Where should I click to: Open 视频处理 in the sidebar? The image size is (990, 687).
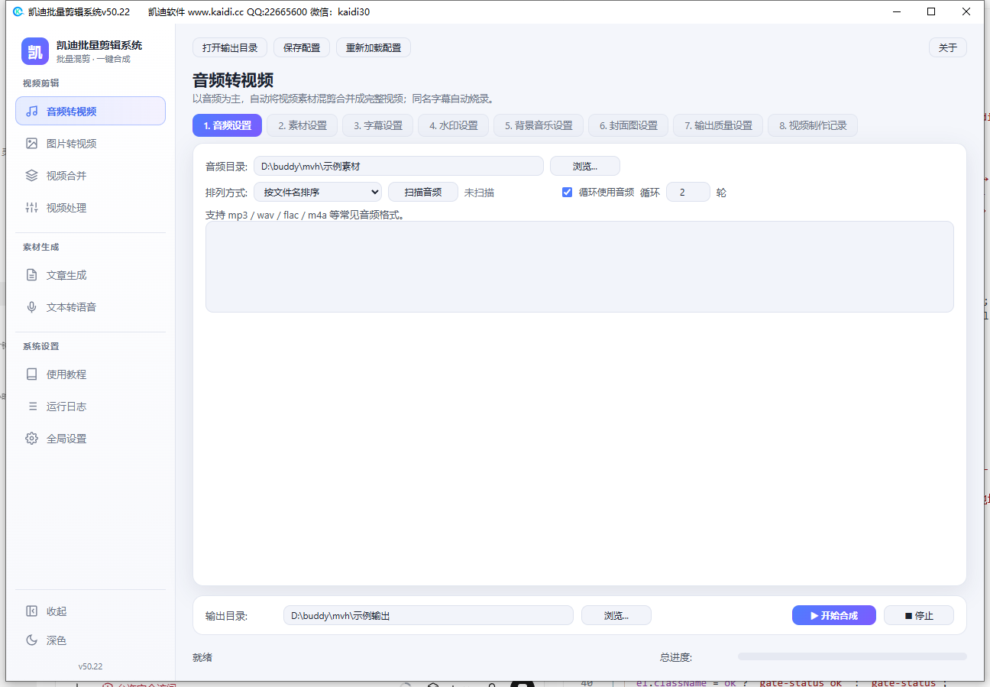(90, 207)
